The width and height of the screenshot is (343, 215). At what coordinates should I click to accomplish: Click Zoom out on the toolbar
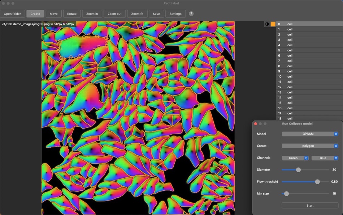(x=114, y=14)
